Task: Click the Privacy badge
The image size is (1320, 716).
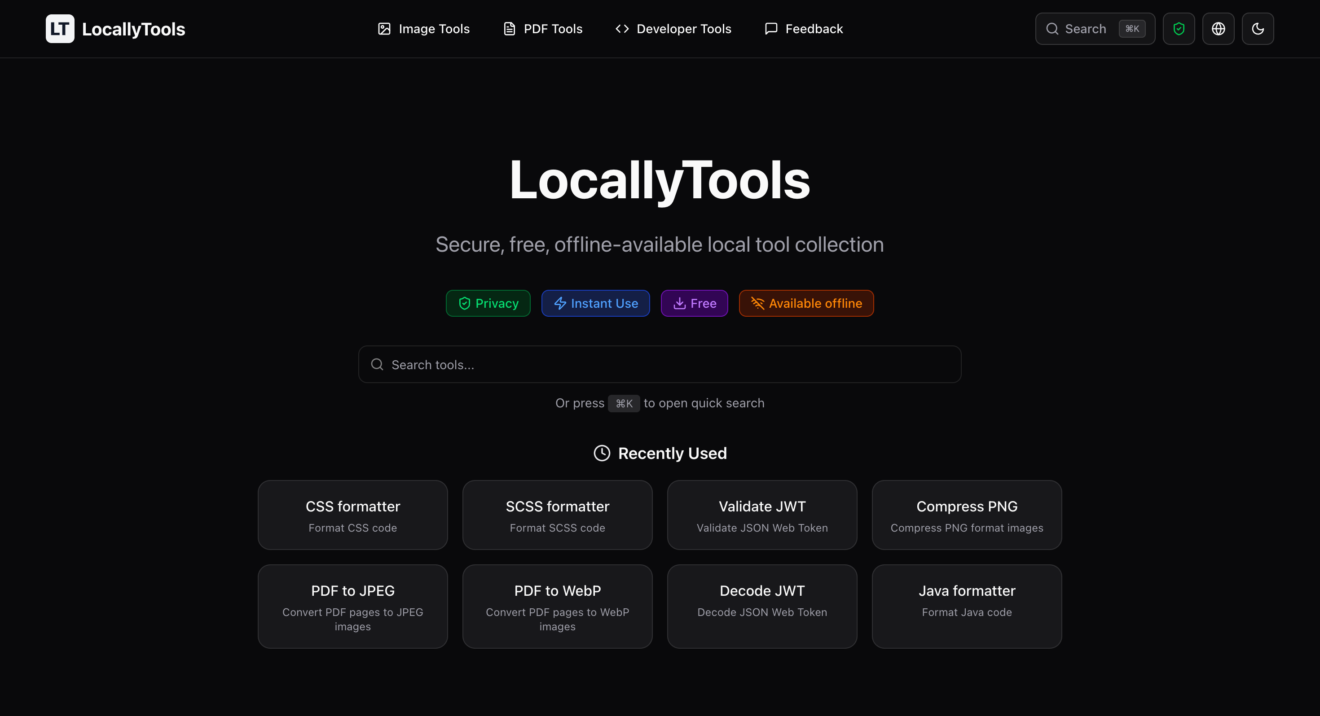Action: 488,303
